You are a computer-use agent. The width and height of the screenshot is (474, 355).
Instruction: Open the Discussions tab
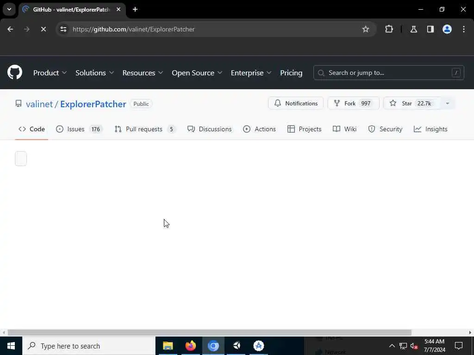click(210, 129)
